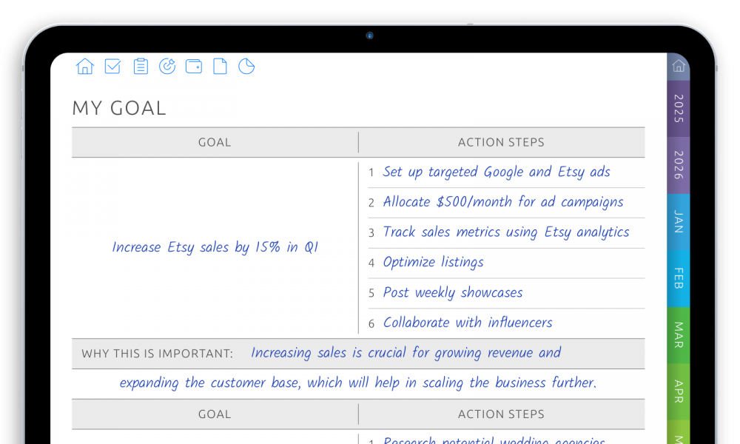Click second ACTION STEPS header near bottom

(501, 414)
